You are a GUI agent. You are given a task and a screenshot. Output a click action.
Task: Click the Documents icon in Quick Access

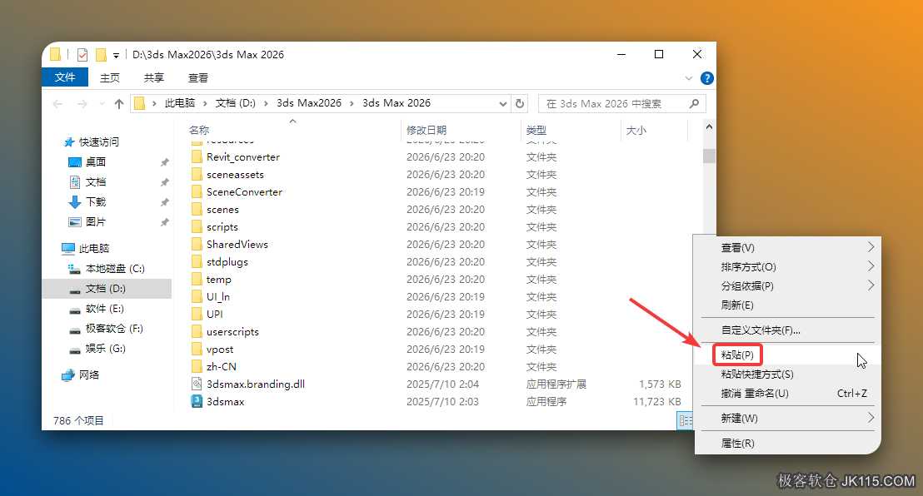pyautogui.click(x=75, y=181)
